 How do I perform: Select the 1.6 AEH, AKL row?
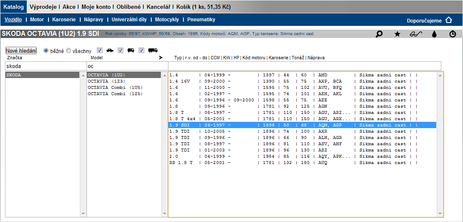[x=303, y=94]
